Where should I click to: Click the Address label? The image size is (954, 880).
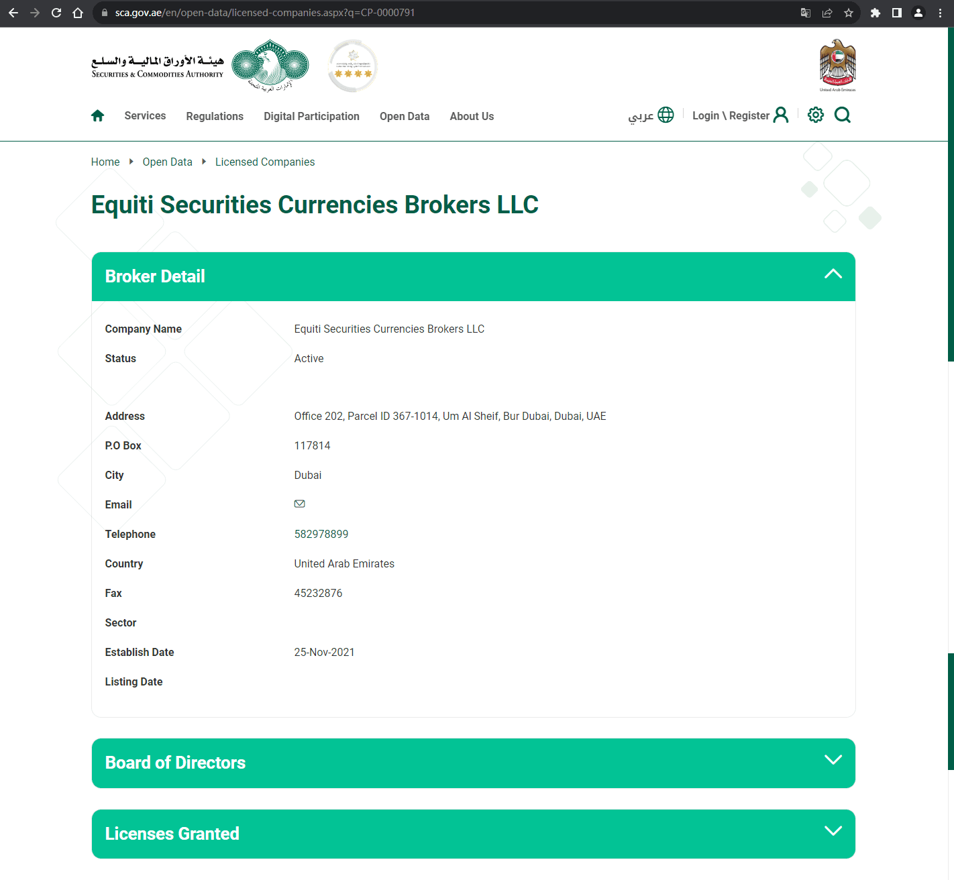point(125,416)
